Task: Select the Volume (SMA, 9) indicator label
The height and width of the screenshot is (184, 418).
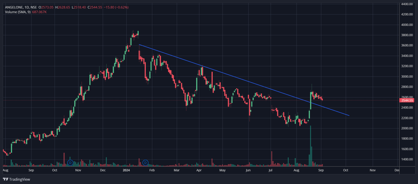Action: coord(18,12)
